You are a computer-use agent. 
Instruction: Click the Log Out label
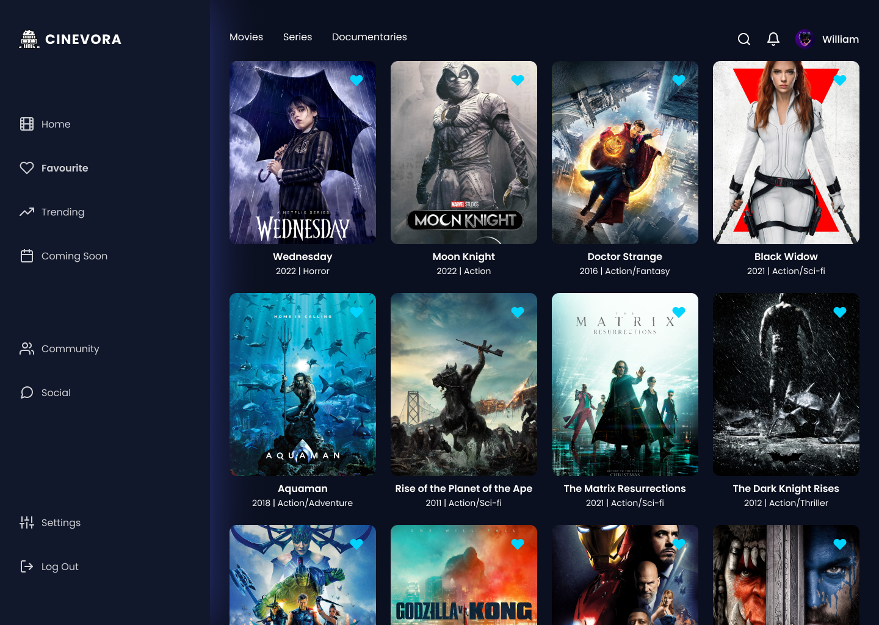60,566
